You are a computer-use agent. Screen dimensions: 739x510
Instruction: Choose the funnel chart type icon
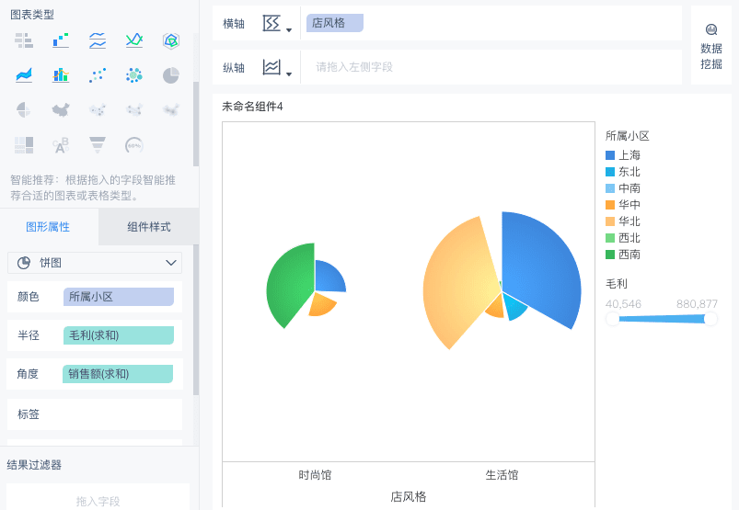pyautogui.click(x=98, y=145)
